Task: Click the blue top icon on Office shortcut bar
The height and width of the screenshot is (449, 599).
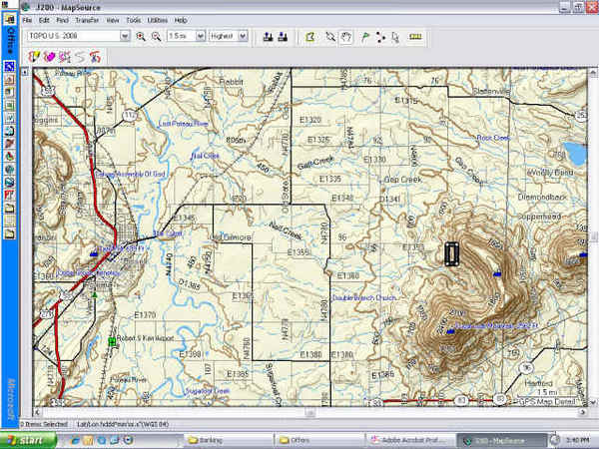Action: pyautogui.click(x=10, y=66)
